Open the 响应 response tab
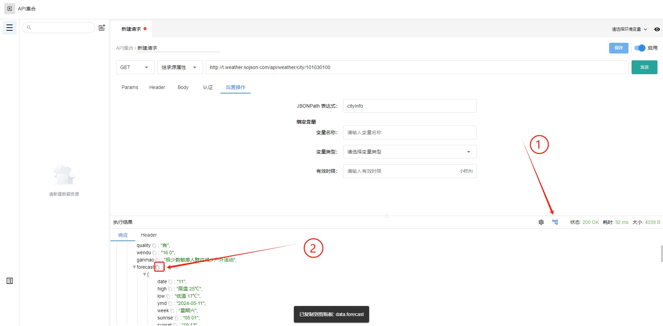The image size is (663, 326). click(x=123, y=235)
